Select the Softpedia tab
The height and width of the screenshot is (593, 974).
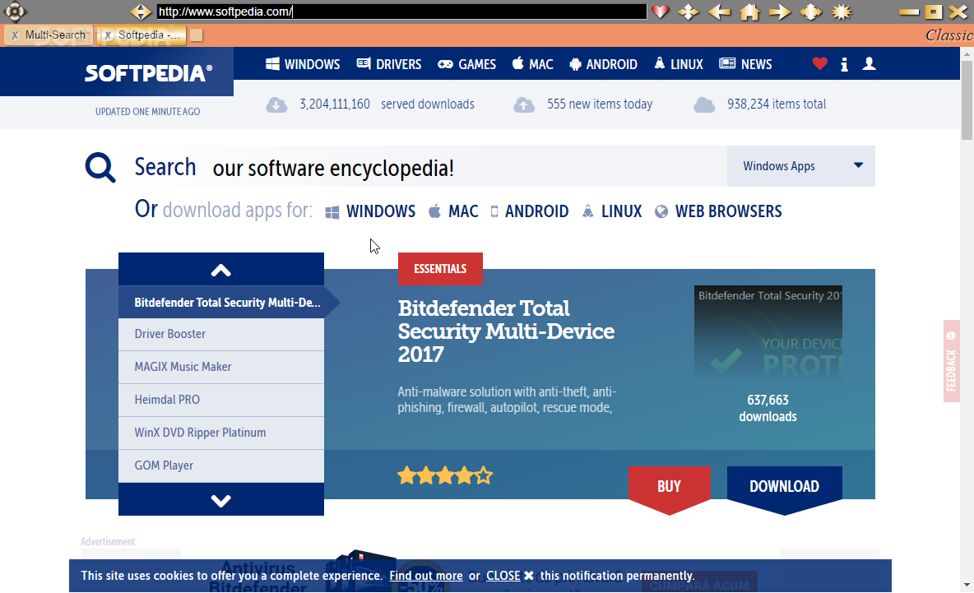tap(148, 35)
